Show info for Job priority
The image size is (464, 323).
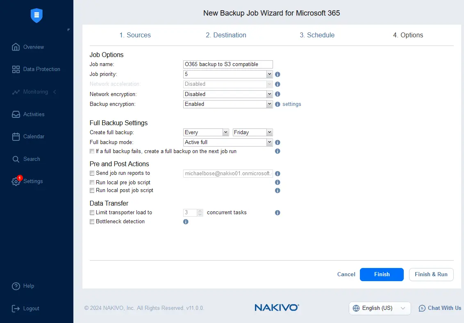[277, 74]
